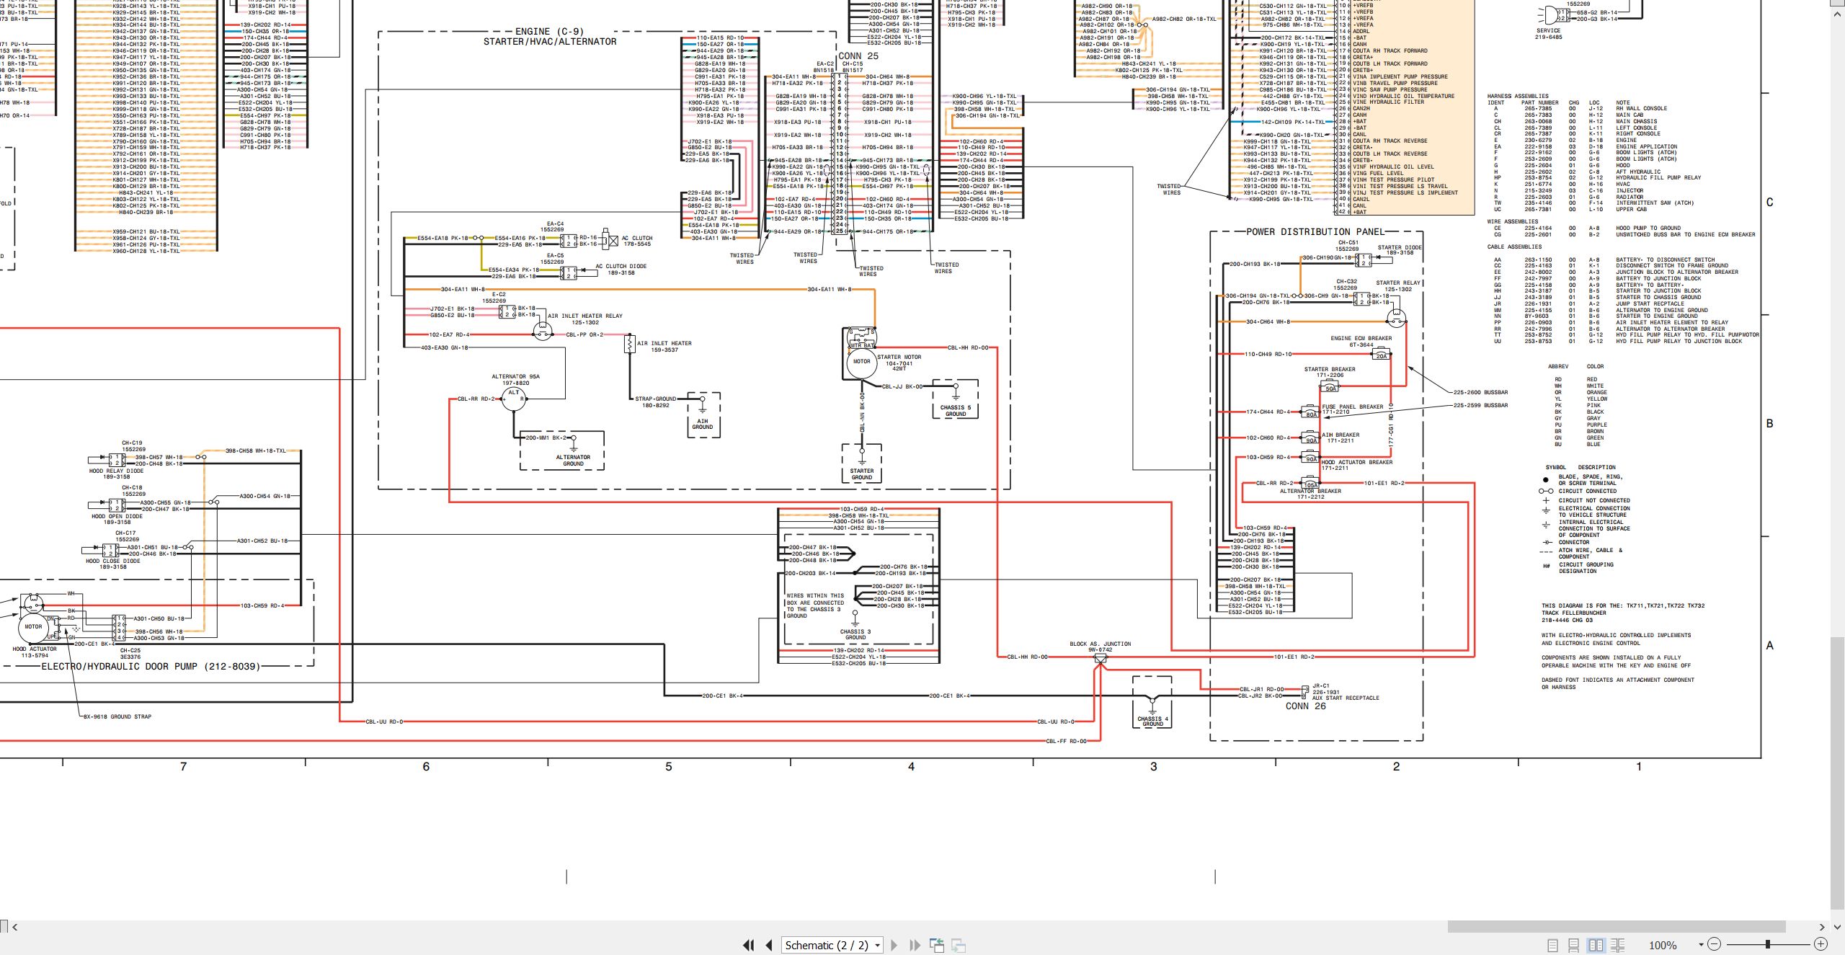
Task: Click the HOOD ACTUATOR 113-5794 label
Action: coord(35,652)
